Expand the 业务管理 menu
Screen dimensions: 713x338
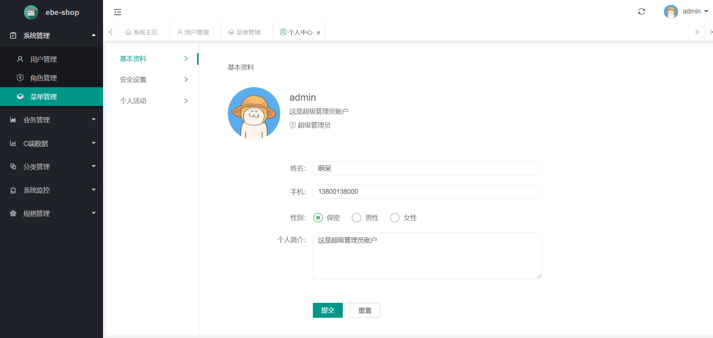[36, 120]
